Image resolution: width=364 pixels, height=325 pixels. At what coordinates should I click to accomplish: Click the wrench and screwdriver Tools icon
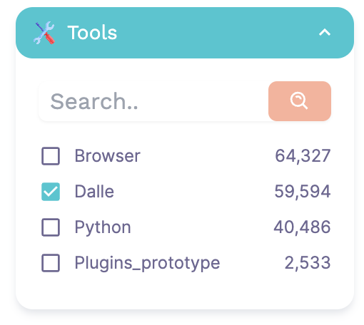[x=44, y=33]
